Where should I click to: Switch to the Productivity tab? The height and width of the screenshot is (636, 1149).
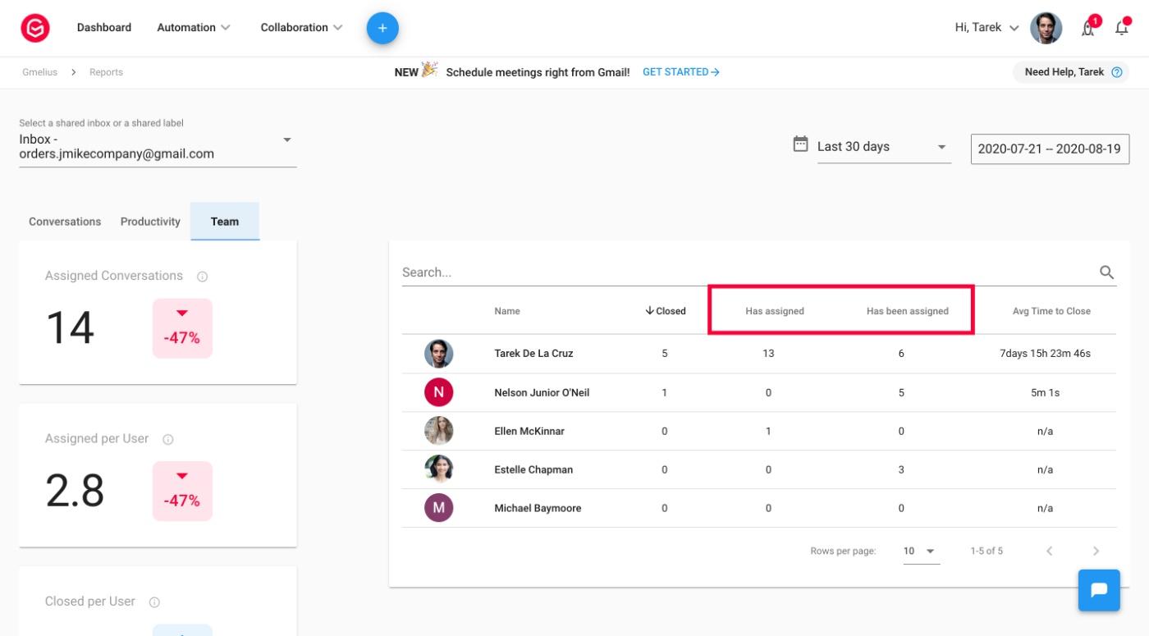pos(150,222)
